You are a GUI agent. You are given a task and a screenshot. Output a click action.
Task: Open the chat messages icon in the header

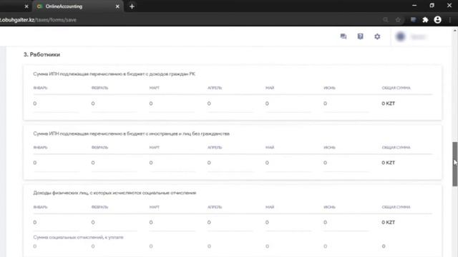tap(343, 36)
